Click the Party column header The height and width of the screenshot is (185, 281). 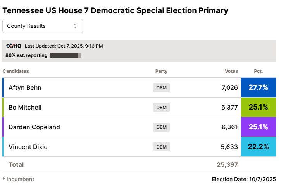[x=161, y=71]
